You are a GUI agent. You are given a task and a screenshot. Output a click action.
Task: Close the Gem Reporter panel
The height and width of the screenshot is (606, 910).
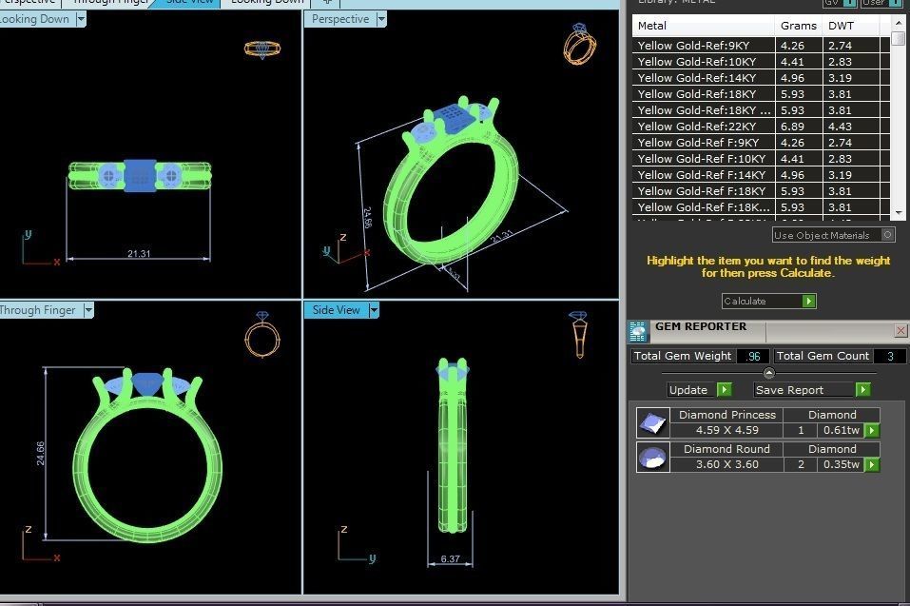[900, 330]
